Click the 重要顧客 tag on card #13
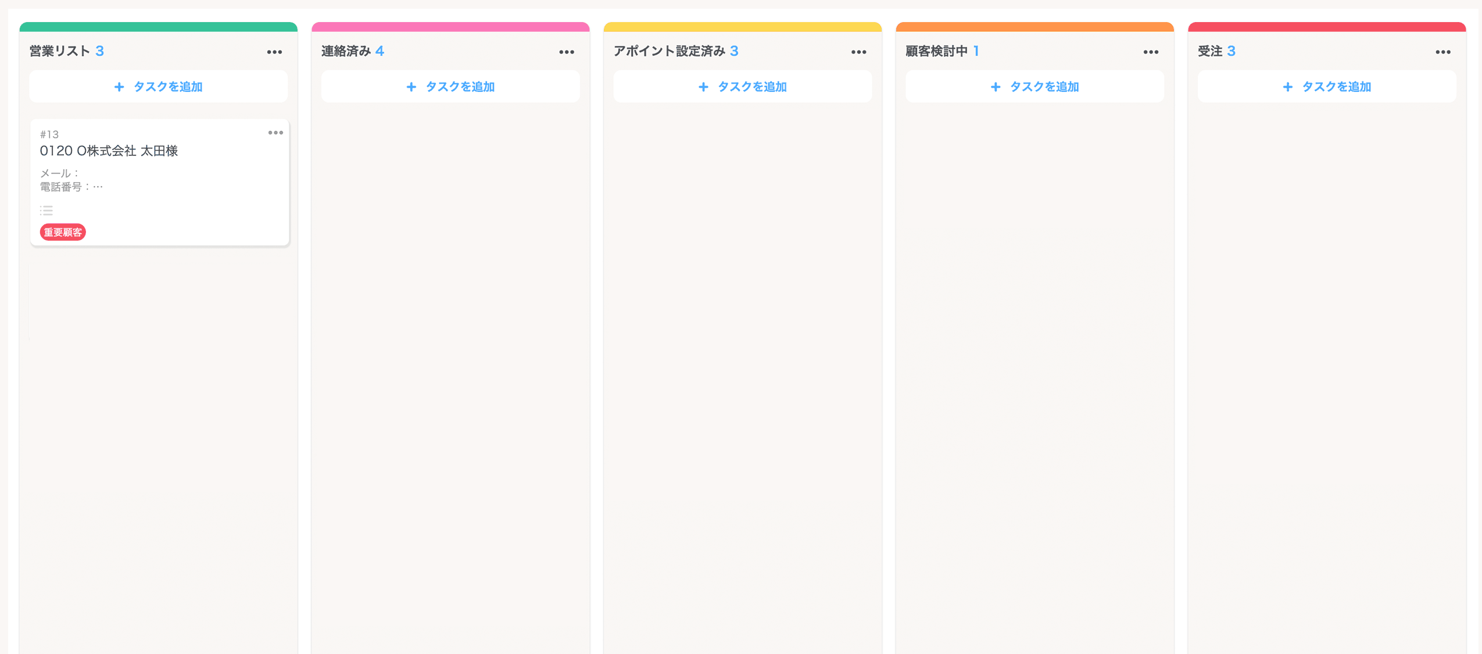Image resolution: width=1482 pixels, height=654 pixels. [63, 232]
